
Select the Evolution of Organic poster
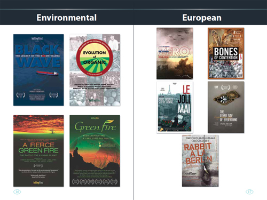[95, 70]
